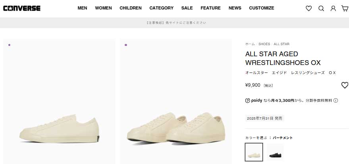This screenshot has width=349, height=164.
Task: Open the MEN menu
Action: (x=82, y=8)
